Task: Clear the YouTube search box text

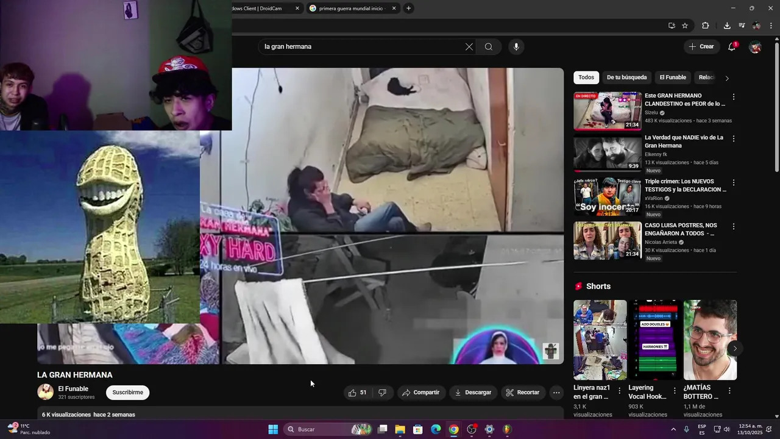Action: click(469, 47)
